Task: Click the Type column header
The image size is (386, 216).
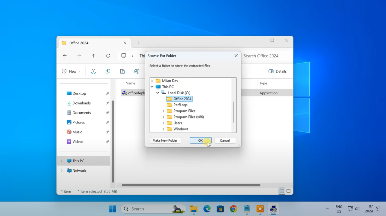Action: coord(263,83)
